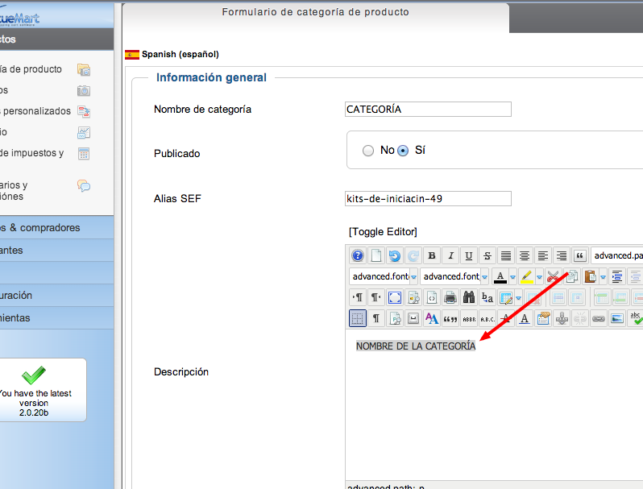Open the HTML source code view

432,297
